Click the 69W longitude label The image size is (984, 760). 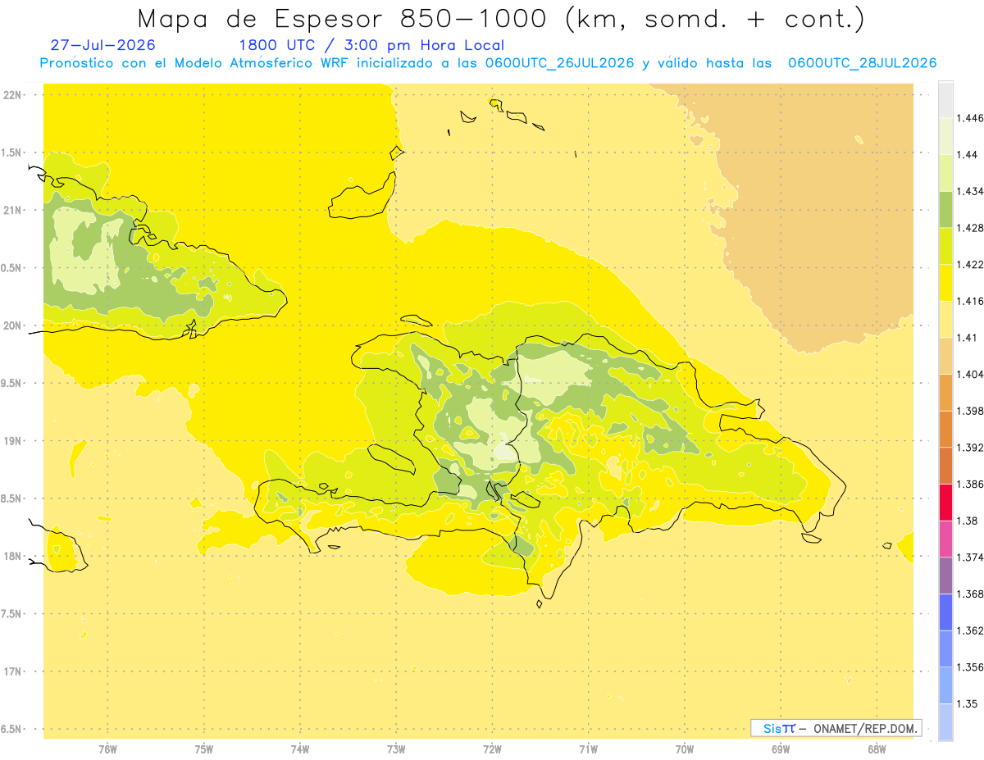click(x=781, y=749)
